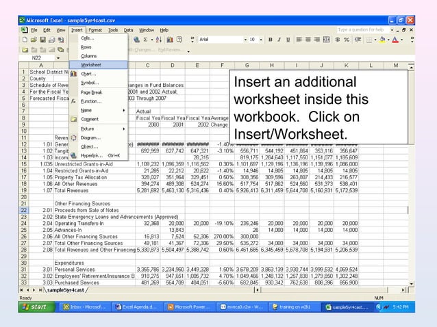
Task: Click the chart icon beside Chart menu entry
Action: pos(73,74)
